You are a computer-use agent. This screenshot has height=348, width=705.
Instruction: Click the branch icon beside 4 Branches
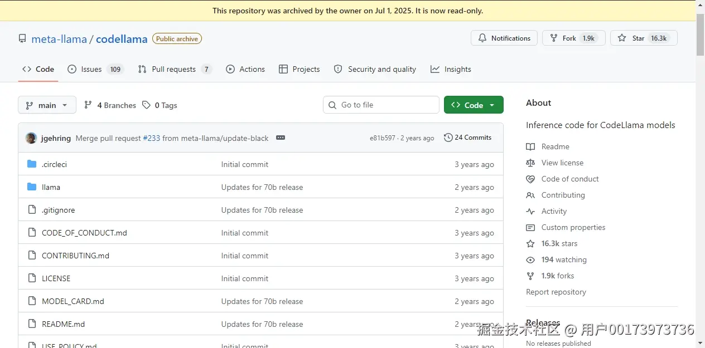(88, 105)
